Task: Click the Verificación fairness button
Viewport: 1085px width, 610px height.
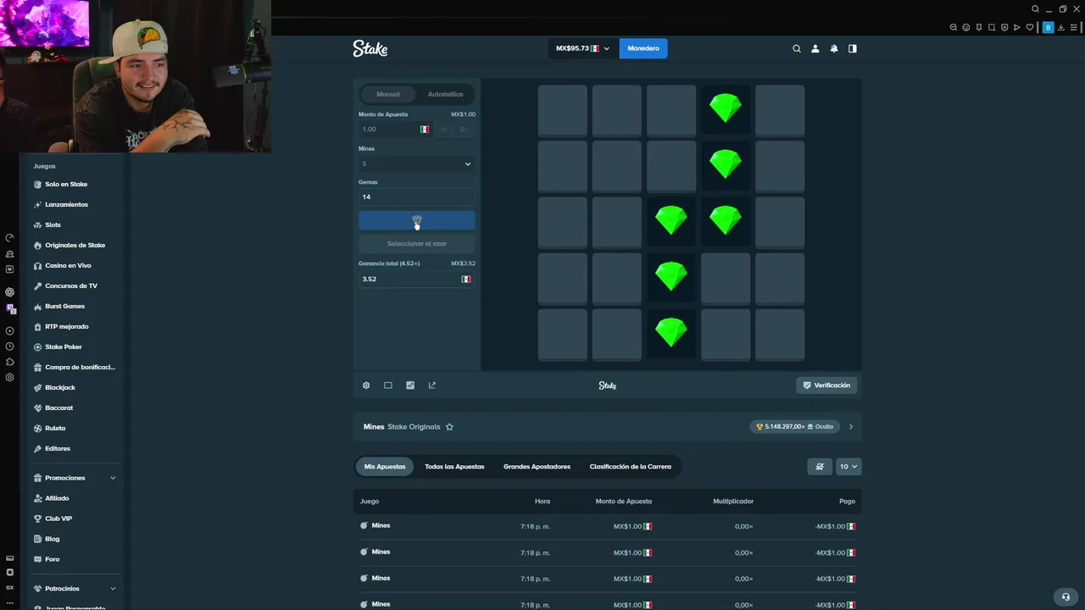Action: click(x=826, y=385)
